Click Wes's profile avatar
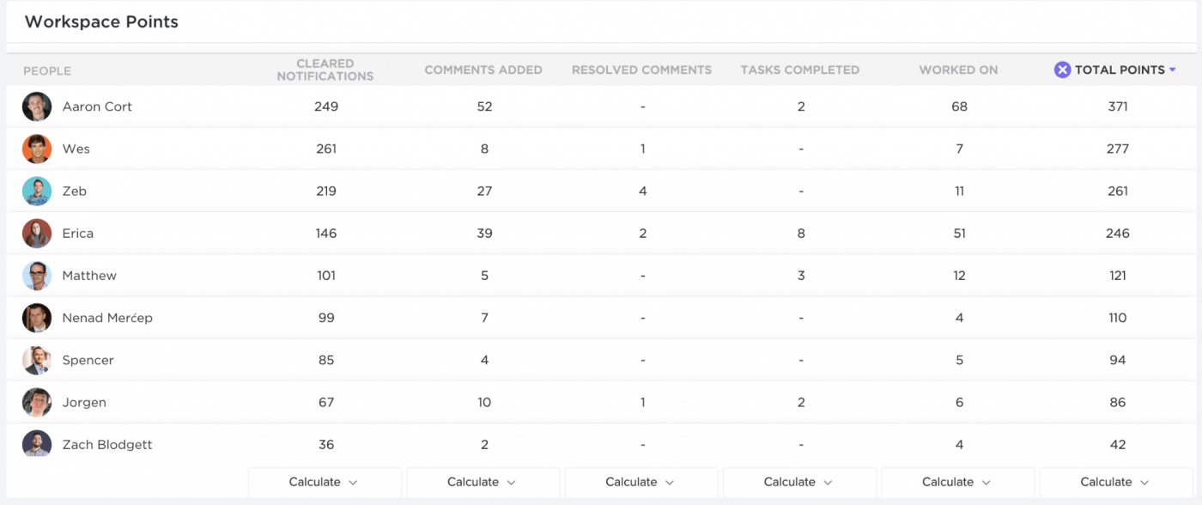Image resolution: width=1202 pixels, height=505 pixels. tap(37, 149)
